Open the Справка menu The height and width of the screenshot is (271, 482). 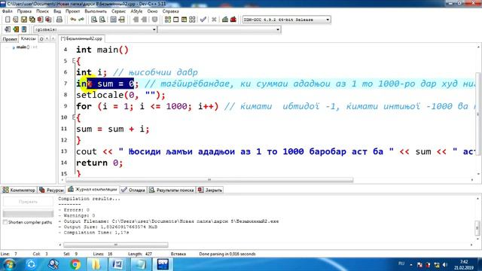[171, 11]
